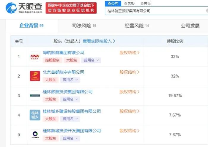The height and width of the screenshot is (147, 208).
Task: Click 控股股东 tag for HNA Tourism
Action: 52,60
